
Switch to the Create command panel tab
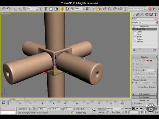pyautogui.click(x=134, y=14)
